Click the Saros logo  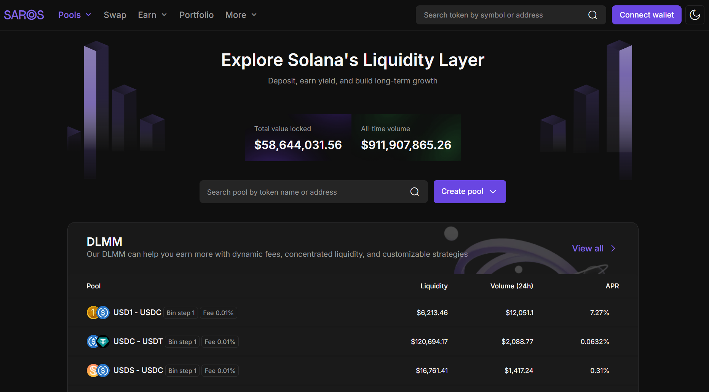tap(24, 15)
